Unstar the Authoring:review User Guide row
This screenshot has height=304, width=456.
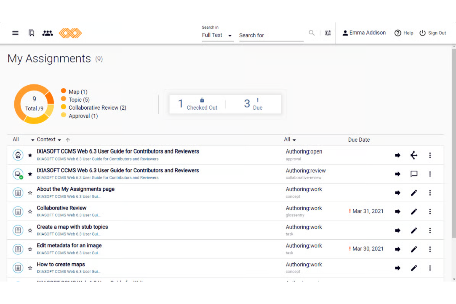(x=30, y=174)
